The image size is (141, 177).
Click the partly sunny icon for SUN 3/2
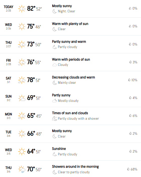(22, 98)
